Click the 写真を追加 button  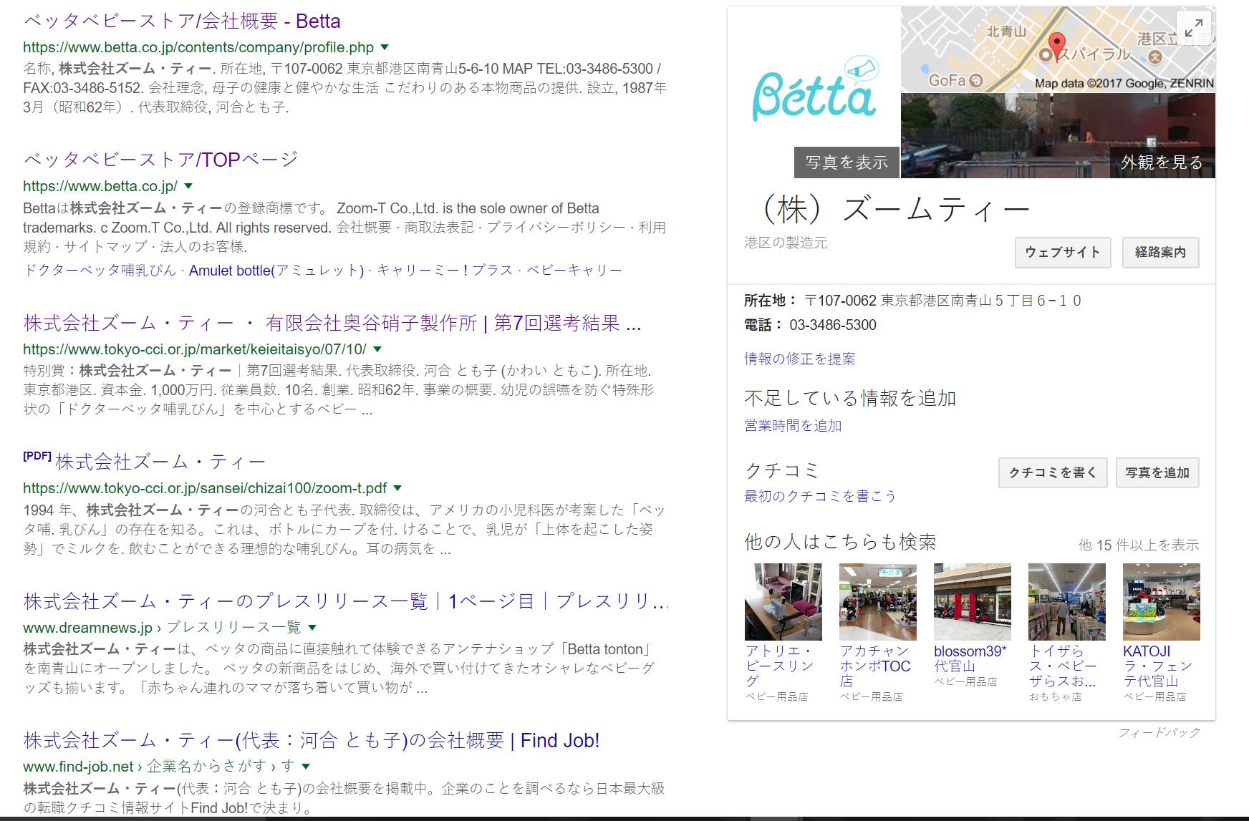pos(1157,472)
